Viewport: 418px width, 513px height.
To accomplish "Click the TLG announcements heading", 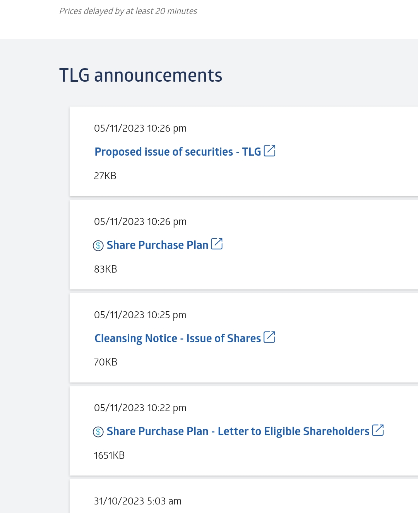I will click(140, 75).
